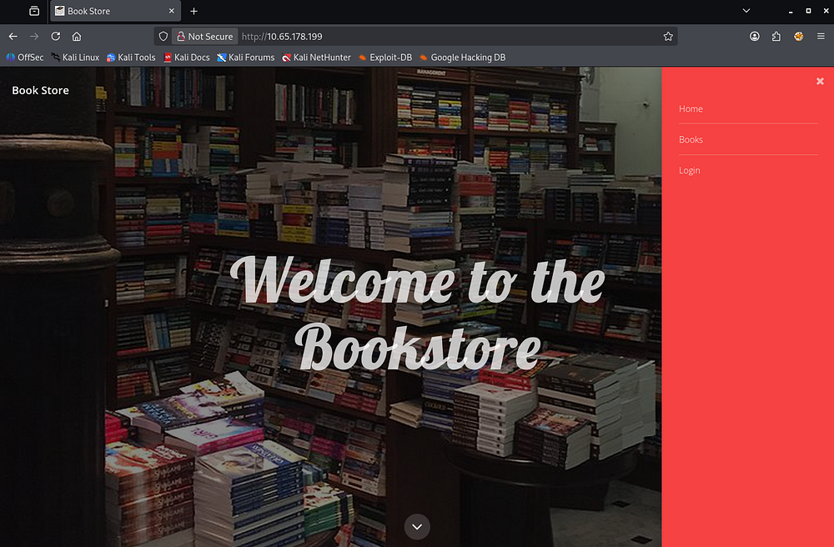Click the browser back arrow button
Image resolution: width=834 pixels, height=547 pixels.
[x=13, y=37]
